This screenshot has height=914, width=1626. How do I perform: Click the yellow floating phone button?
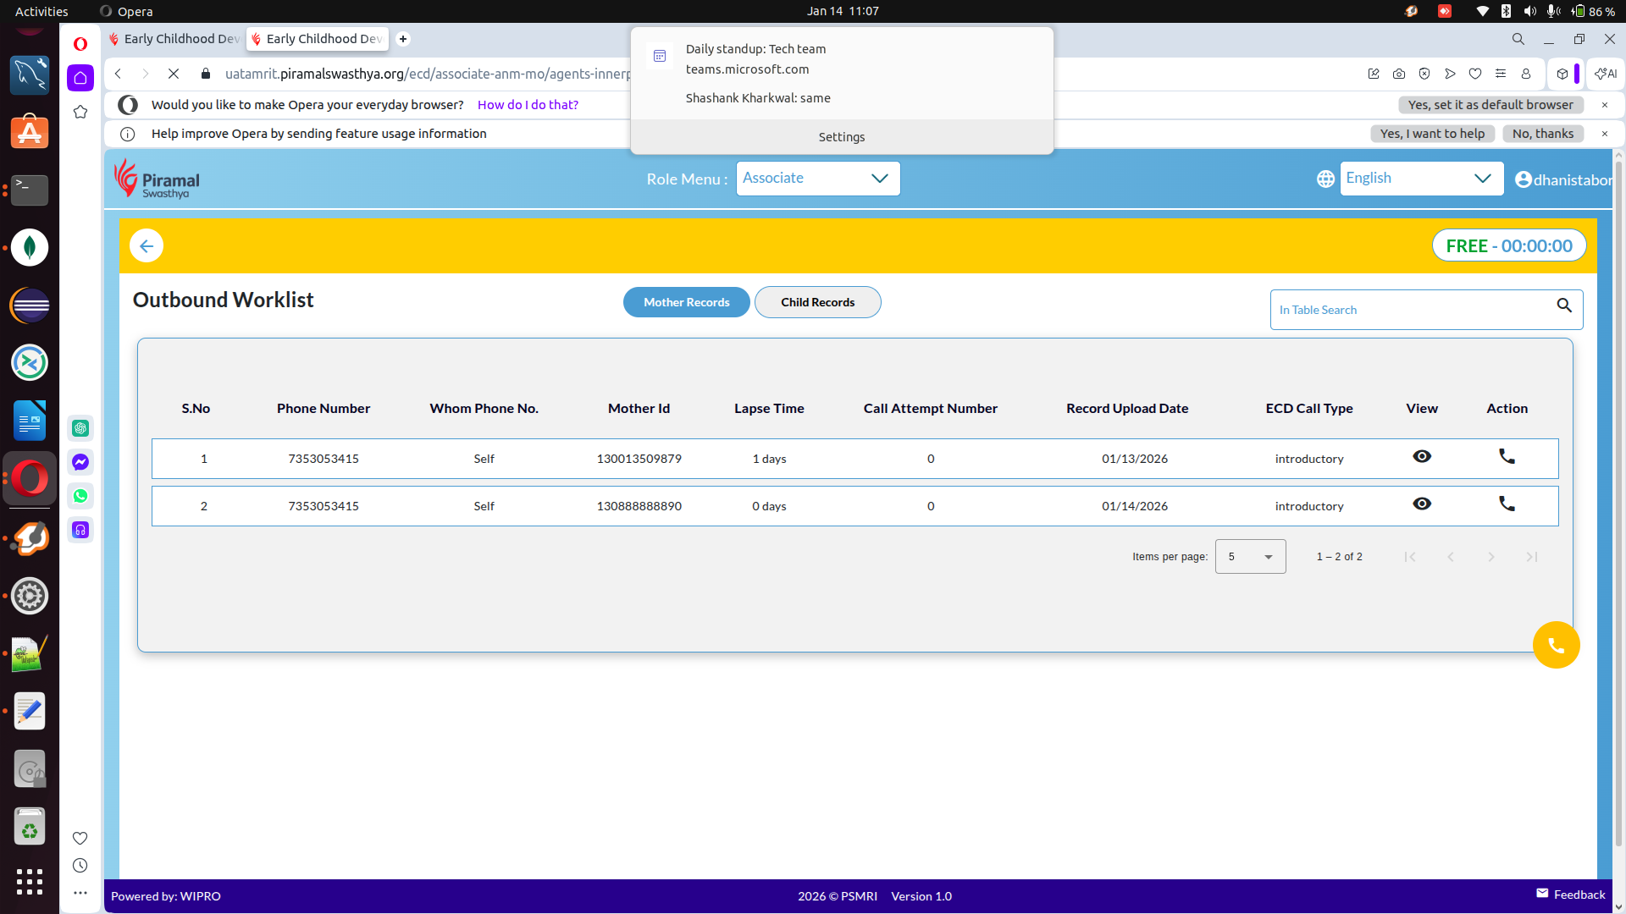[x=1556, y=646]
